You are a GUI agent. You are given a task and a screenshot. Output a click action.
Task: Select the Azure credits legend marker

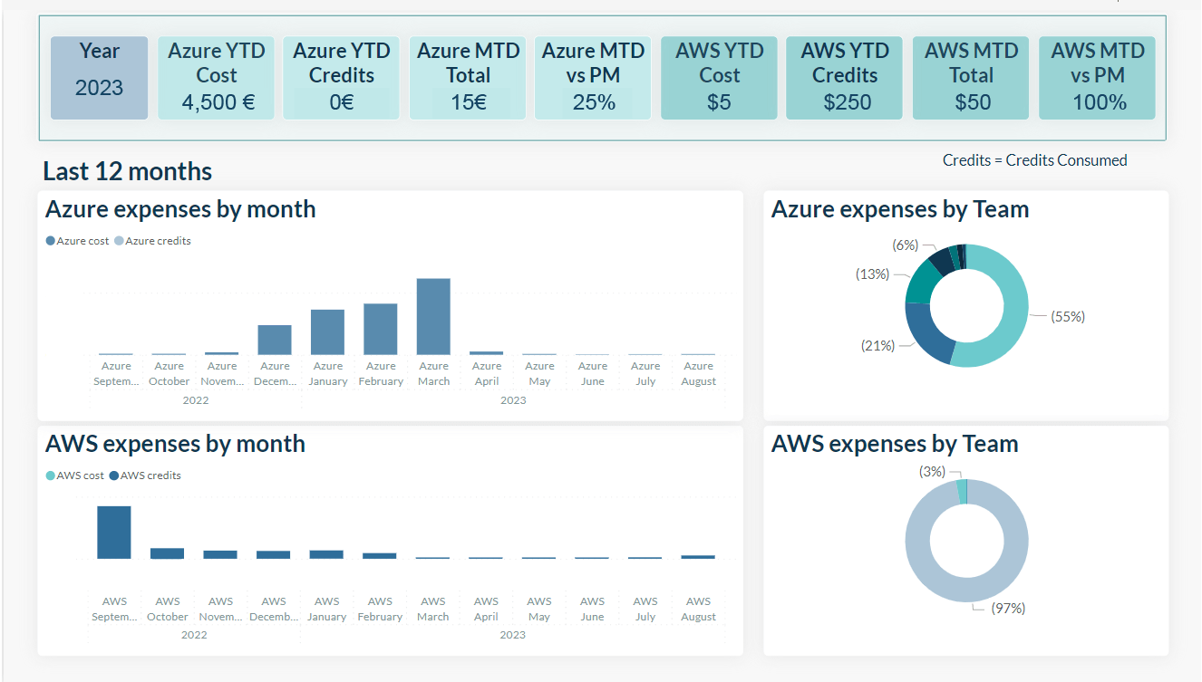(x=119, y=241)
